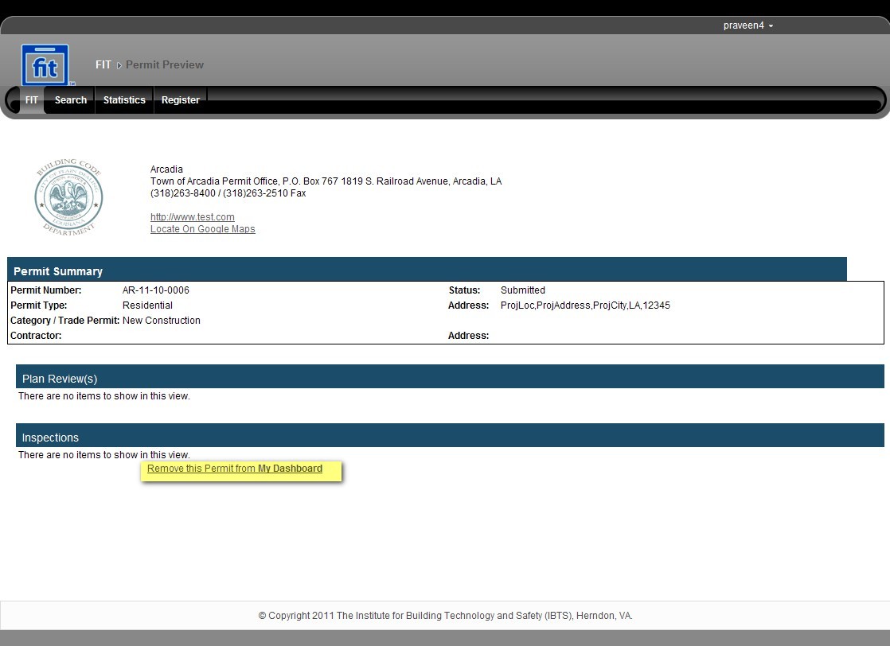The width and height of the screenshot is (890, 646).
Task: Click the ProjLoc project address value
Action: tap(585, 305)
